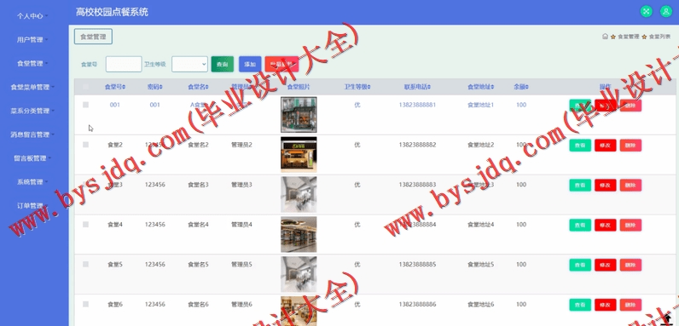The image size is (679, 326).
Task: Click 修改 button for 食堂5 row
Action: tap(605, 265)
